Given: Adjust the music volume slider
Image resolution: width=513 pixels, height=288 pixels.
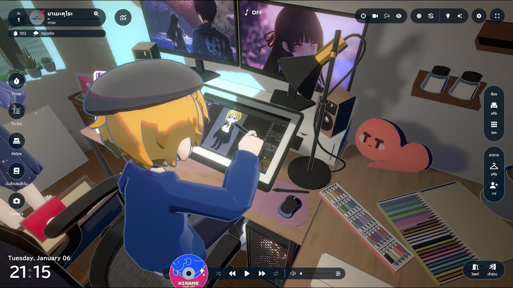Looking at the screenshot, I should coord(315,274).
